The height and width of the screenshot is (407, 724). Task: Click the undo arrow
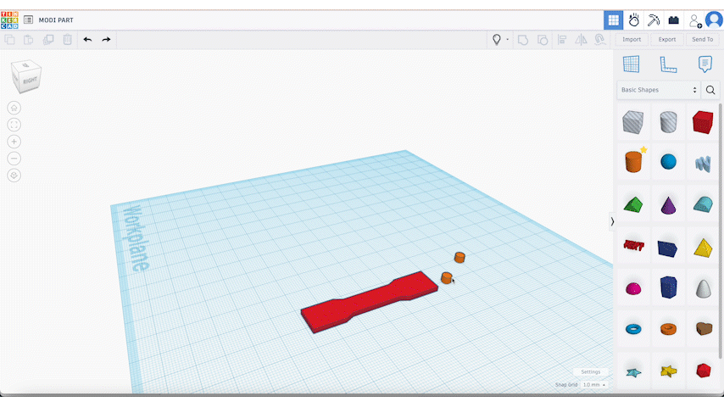87,40
